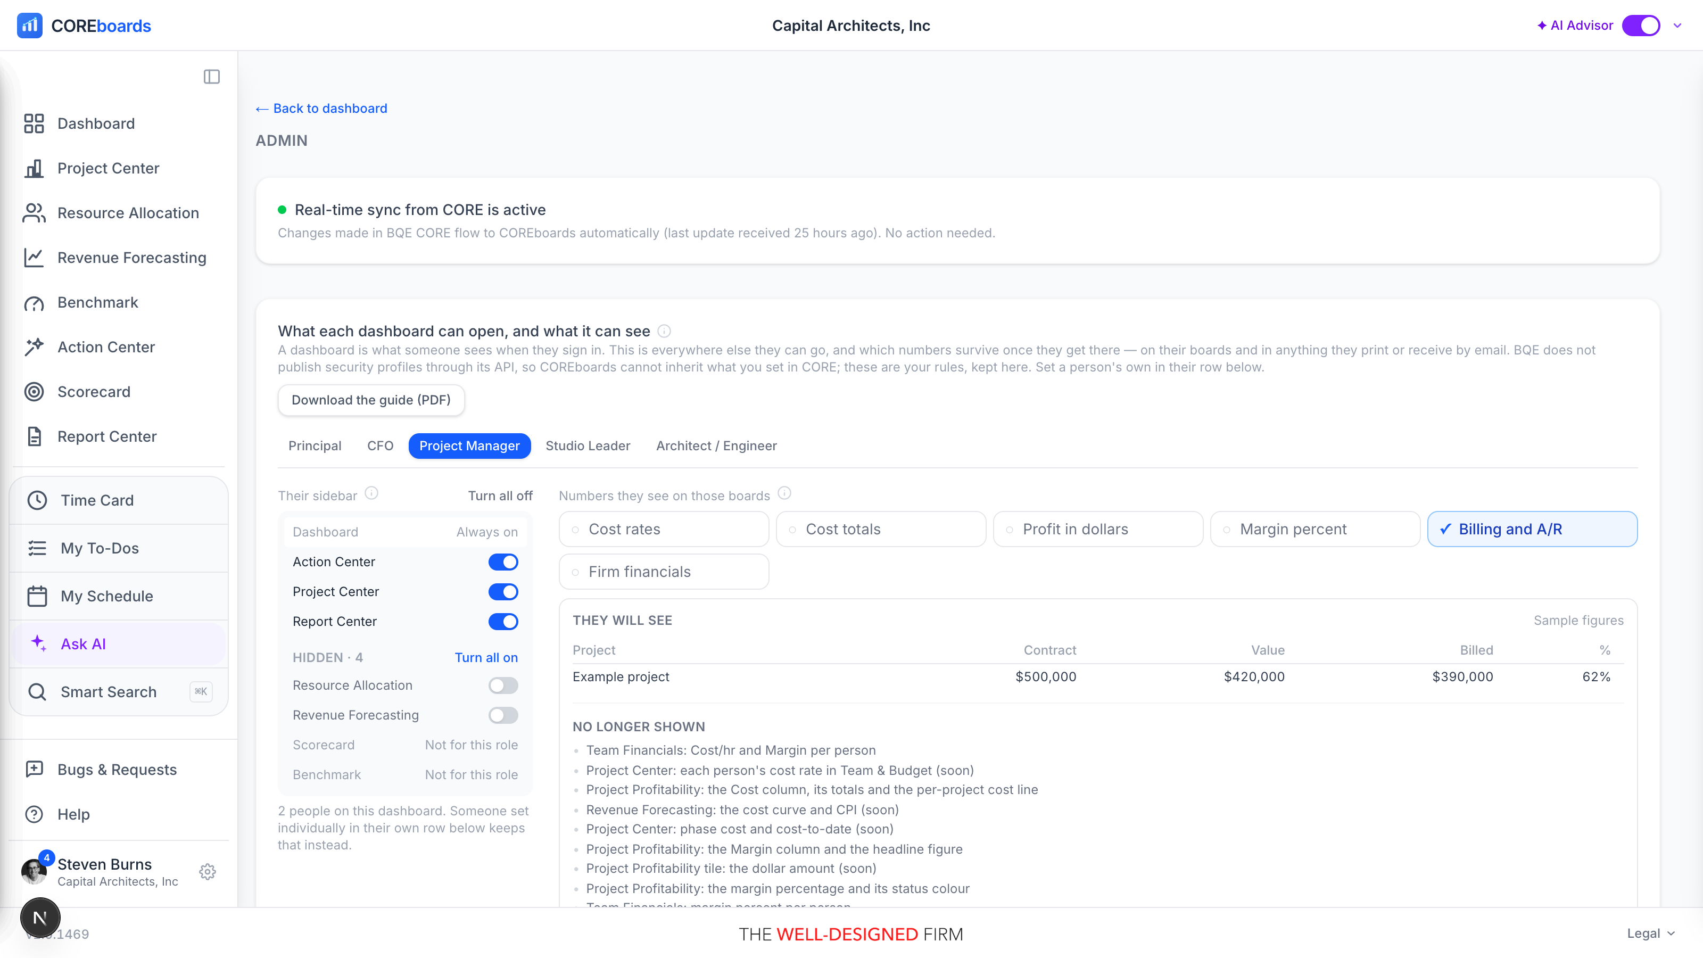Expand the Legal dropdown in footer
Image resolution: width=1703 pixels, height=958 pixels.
coord(1651,934)
